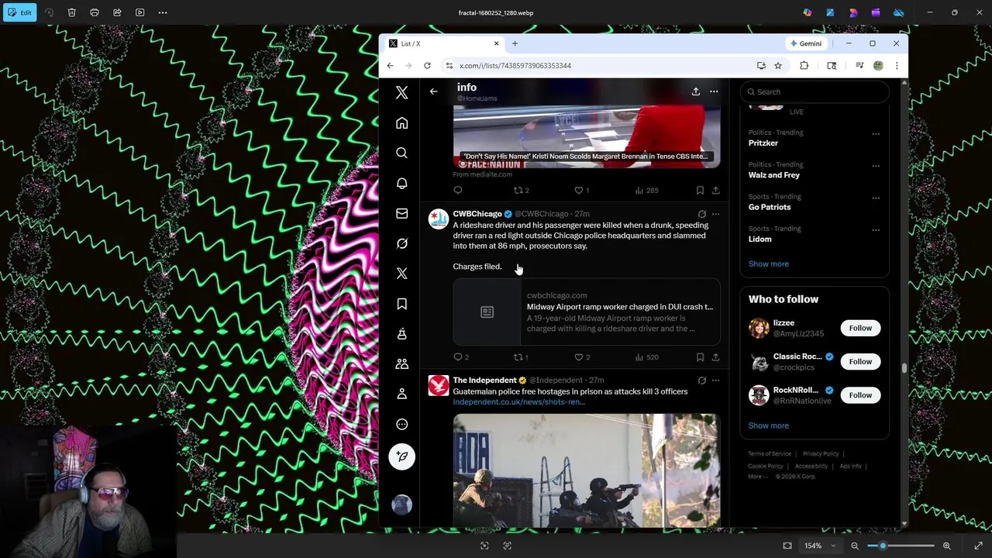Zoom in with the plus magnifier
Viewport: 992px width, 558px height.
coord(946,546)
